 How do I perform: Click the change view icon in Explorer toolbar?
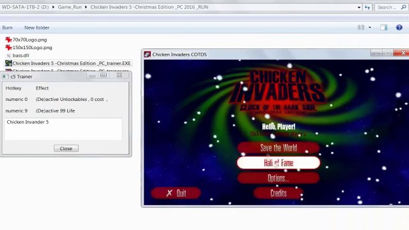pos(360,27)
